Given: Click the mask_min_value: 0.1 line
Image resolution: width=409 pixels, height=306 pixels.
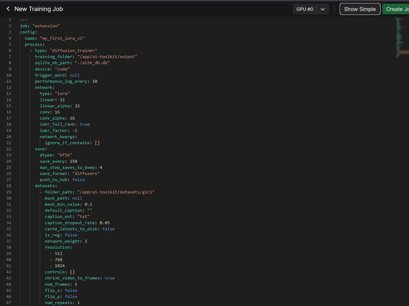Looking at the screenshot, I should [69, 204].
